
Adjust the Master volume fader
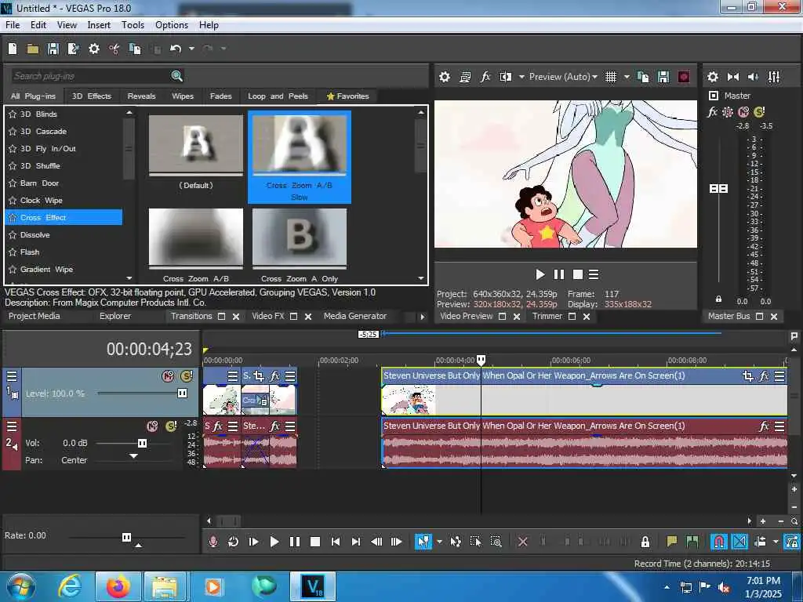(718, 189)
